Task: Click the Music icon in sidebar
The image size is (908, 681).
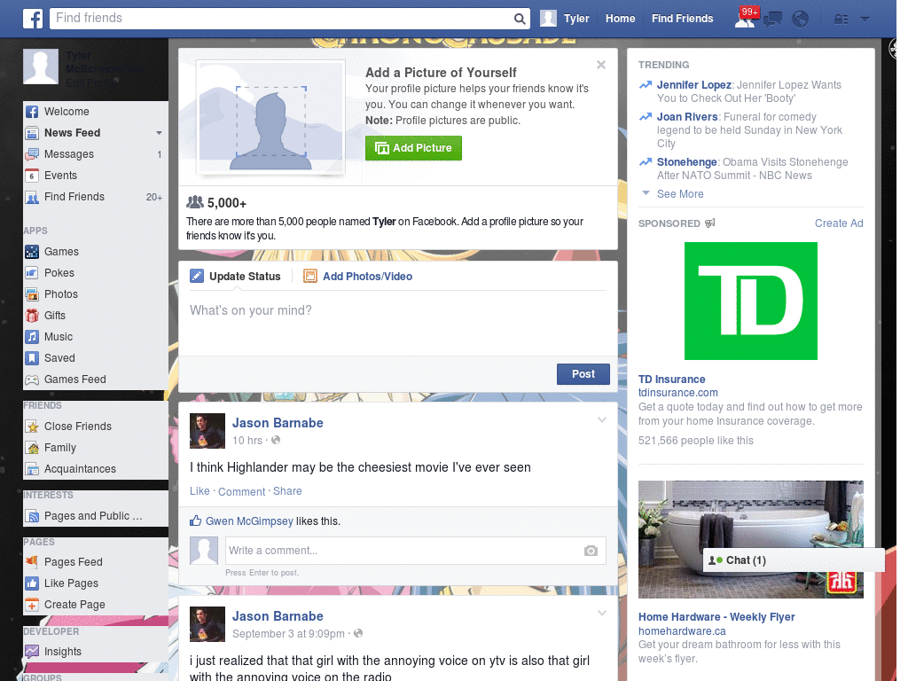Action: coord(32,337)
